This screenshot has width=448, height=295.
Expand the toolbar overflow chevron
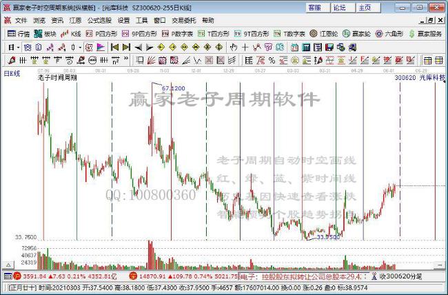(126, 59)
